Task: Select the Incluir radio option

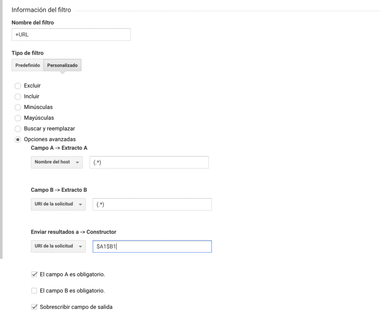Action: (17, 97)
